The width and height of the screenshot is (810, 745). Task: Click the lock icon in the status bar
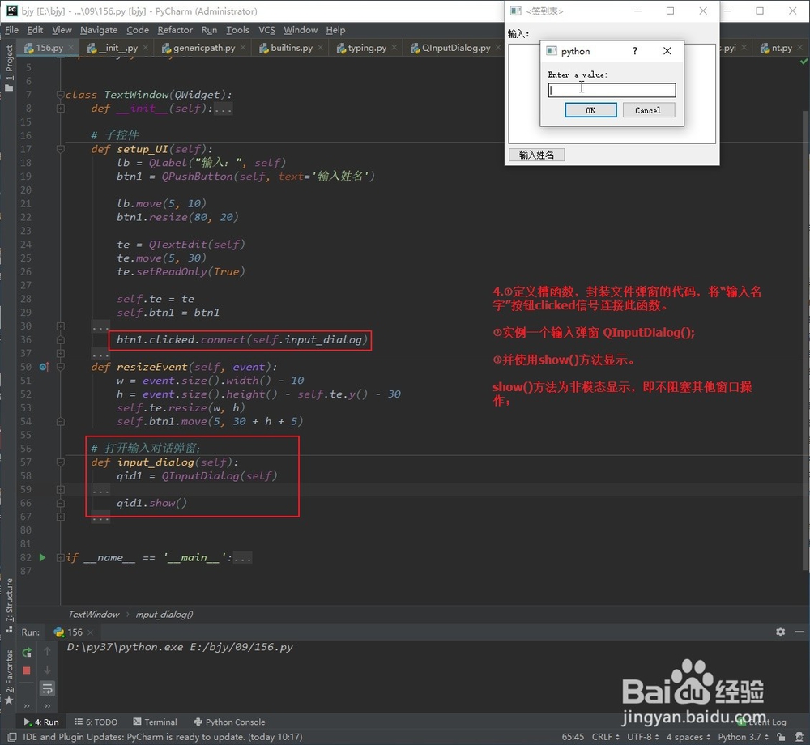click(x=781, y=737)
